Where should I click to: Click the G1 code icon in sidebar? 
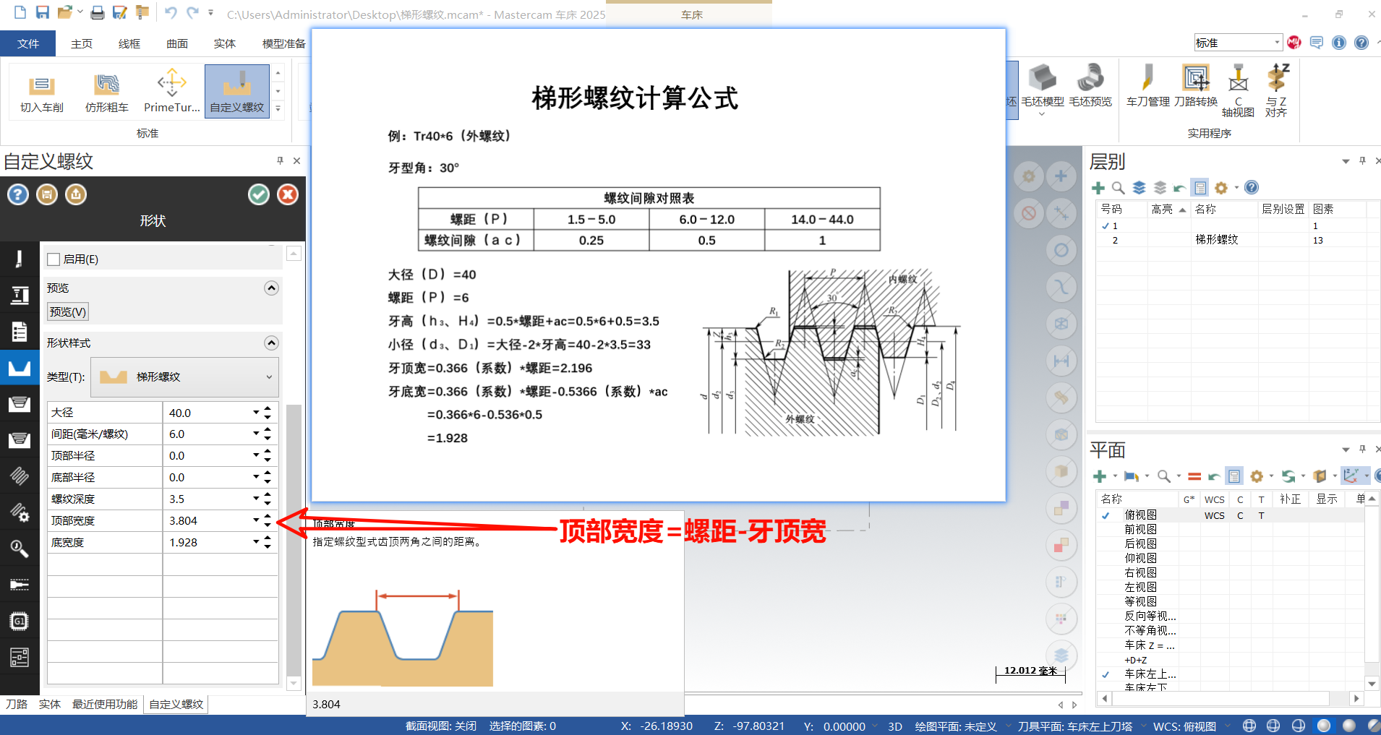(x=20, y=621)
